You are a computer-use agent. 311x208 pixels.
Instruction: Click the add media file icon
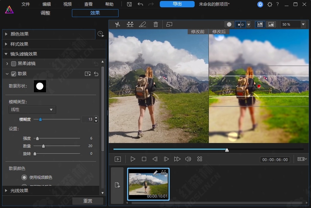click(117, 185)
